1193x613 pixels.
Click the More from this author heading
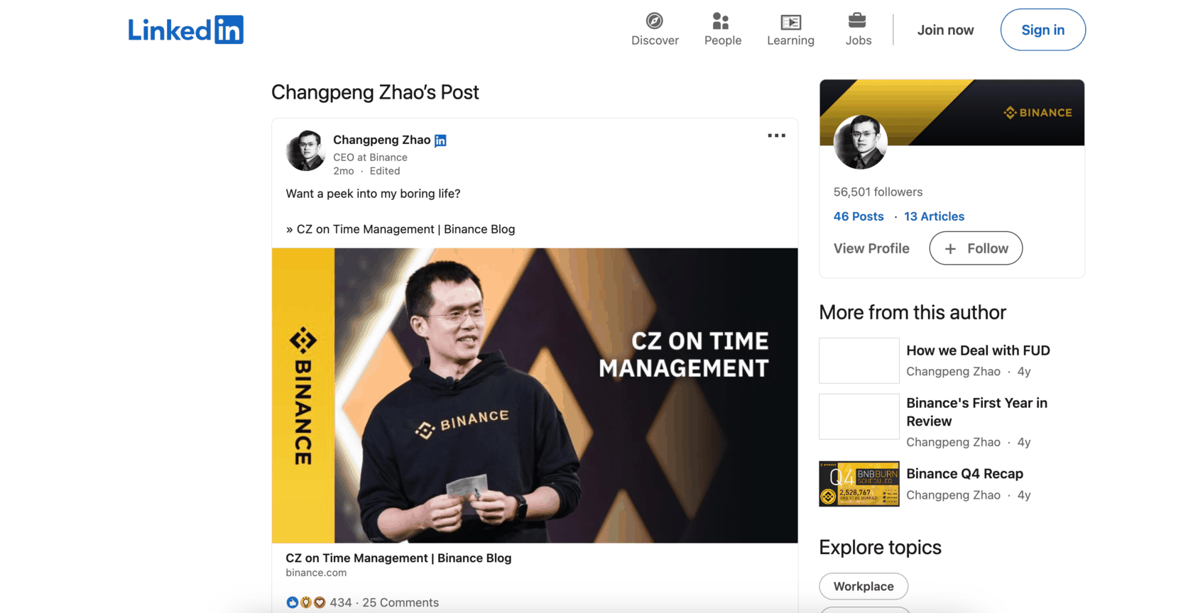[x=913, y=313]
